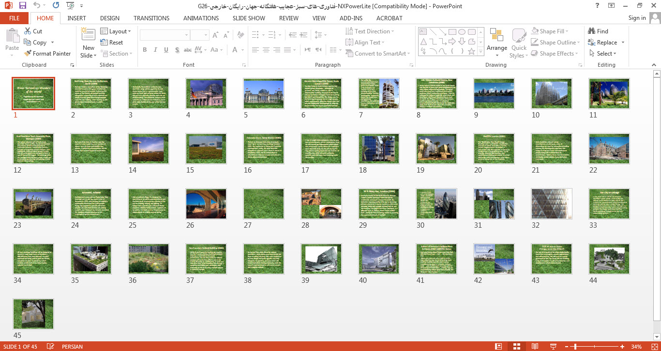Click the Find binoculars icon

(592, 31)
